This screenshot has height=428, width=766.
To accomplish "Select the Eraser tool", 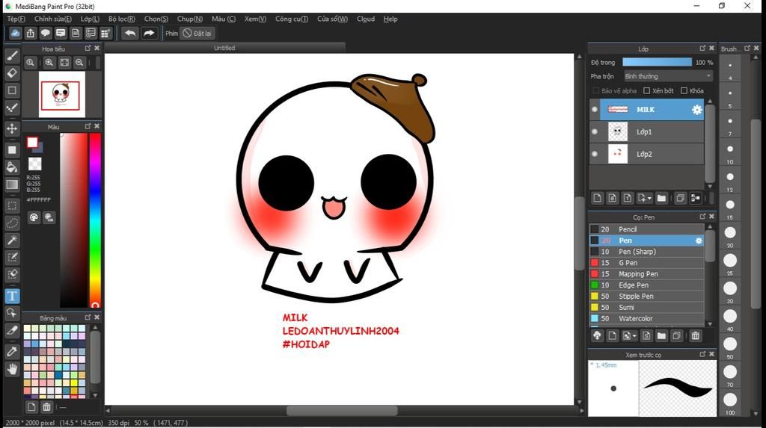I will tap(12, 72).
